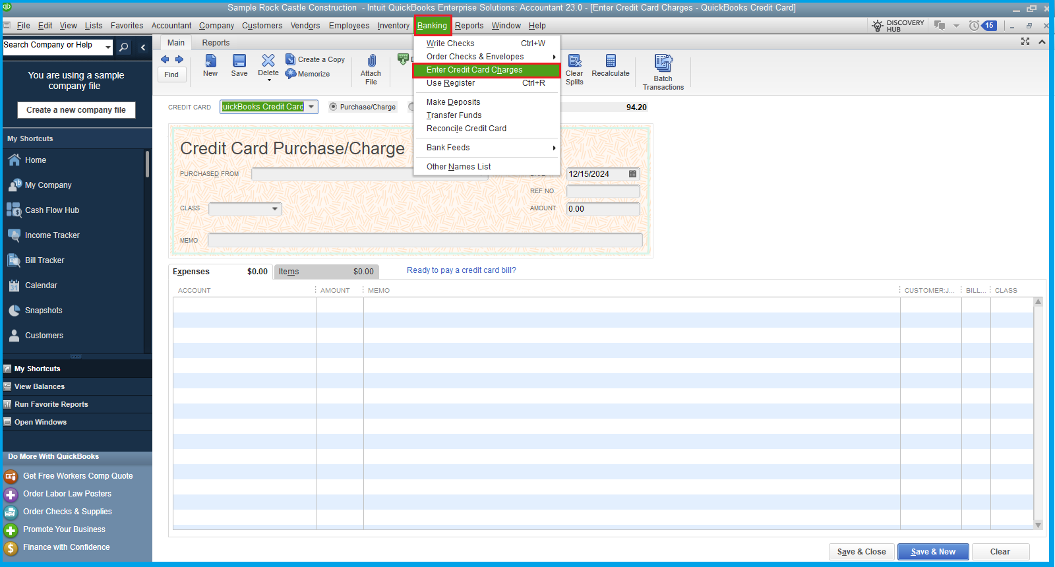The height and width of the screenshot is (567, 1055).
Task: Open the Credit Card account dropdown
Action: tap(311, 107)
